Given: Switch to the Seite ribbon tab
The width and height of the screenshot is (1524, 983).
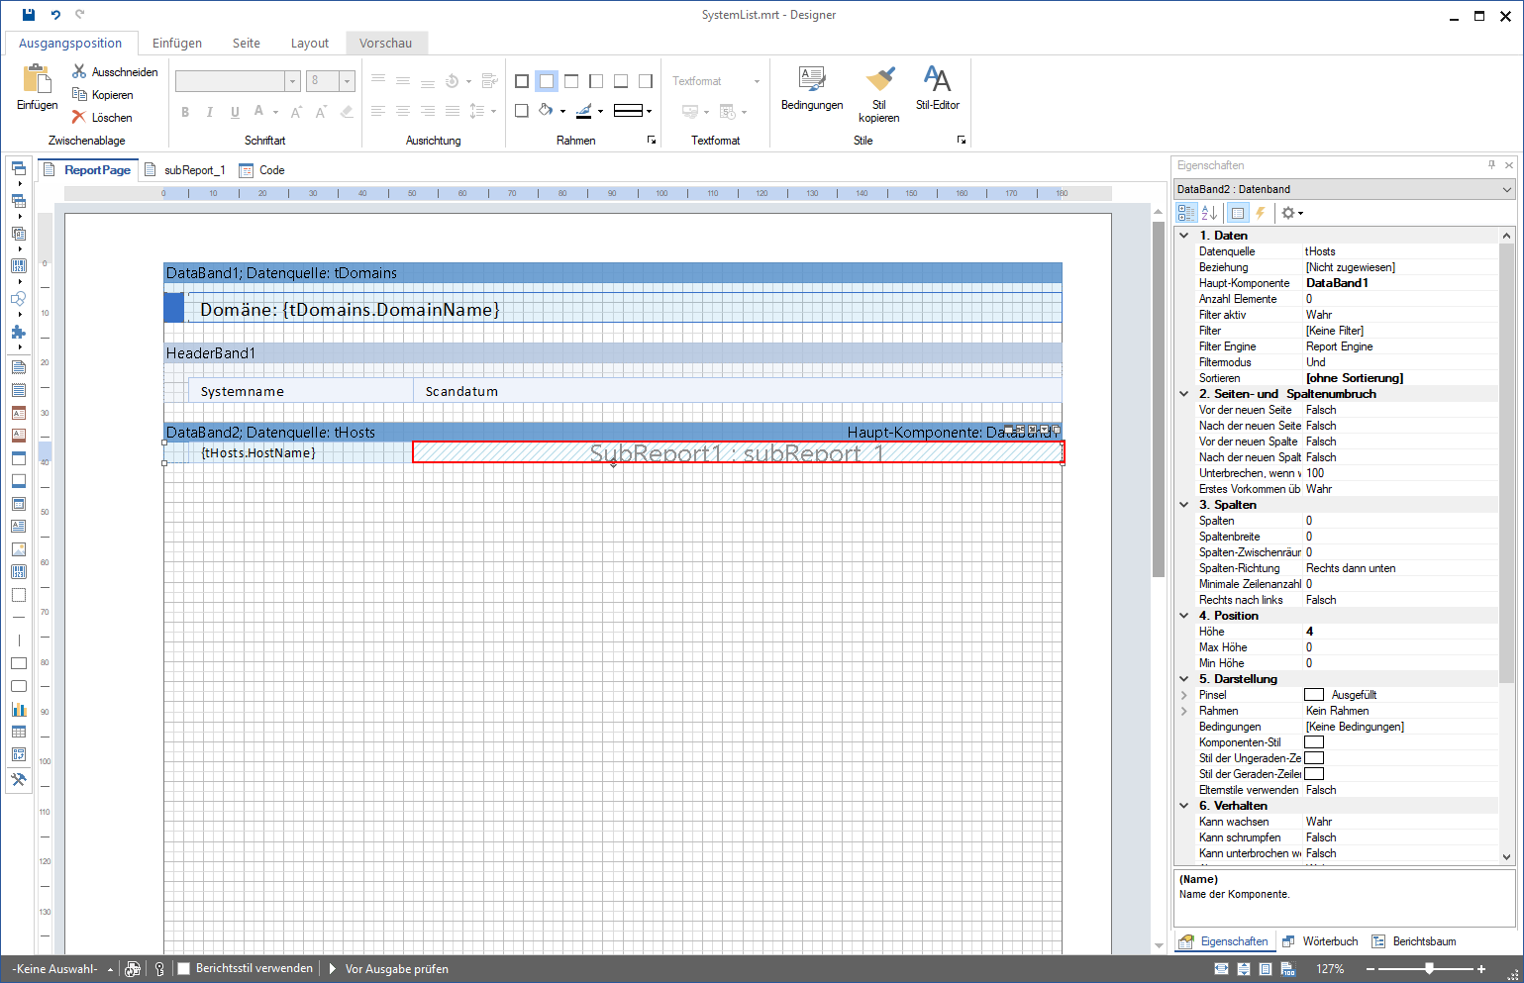Looking at the screenshot, I should (247, 43).
